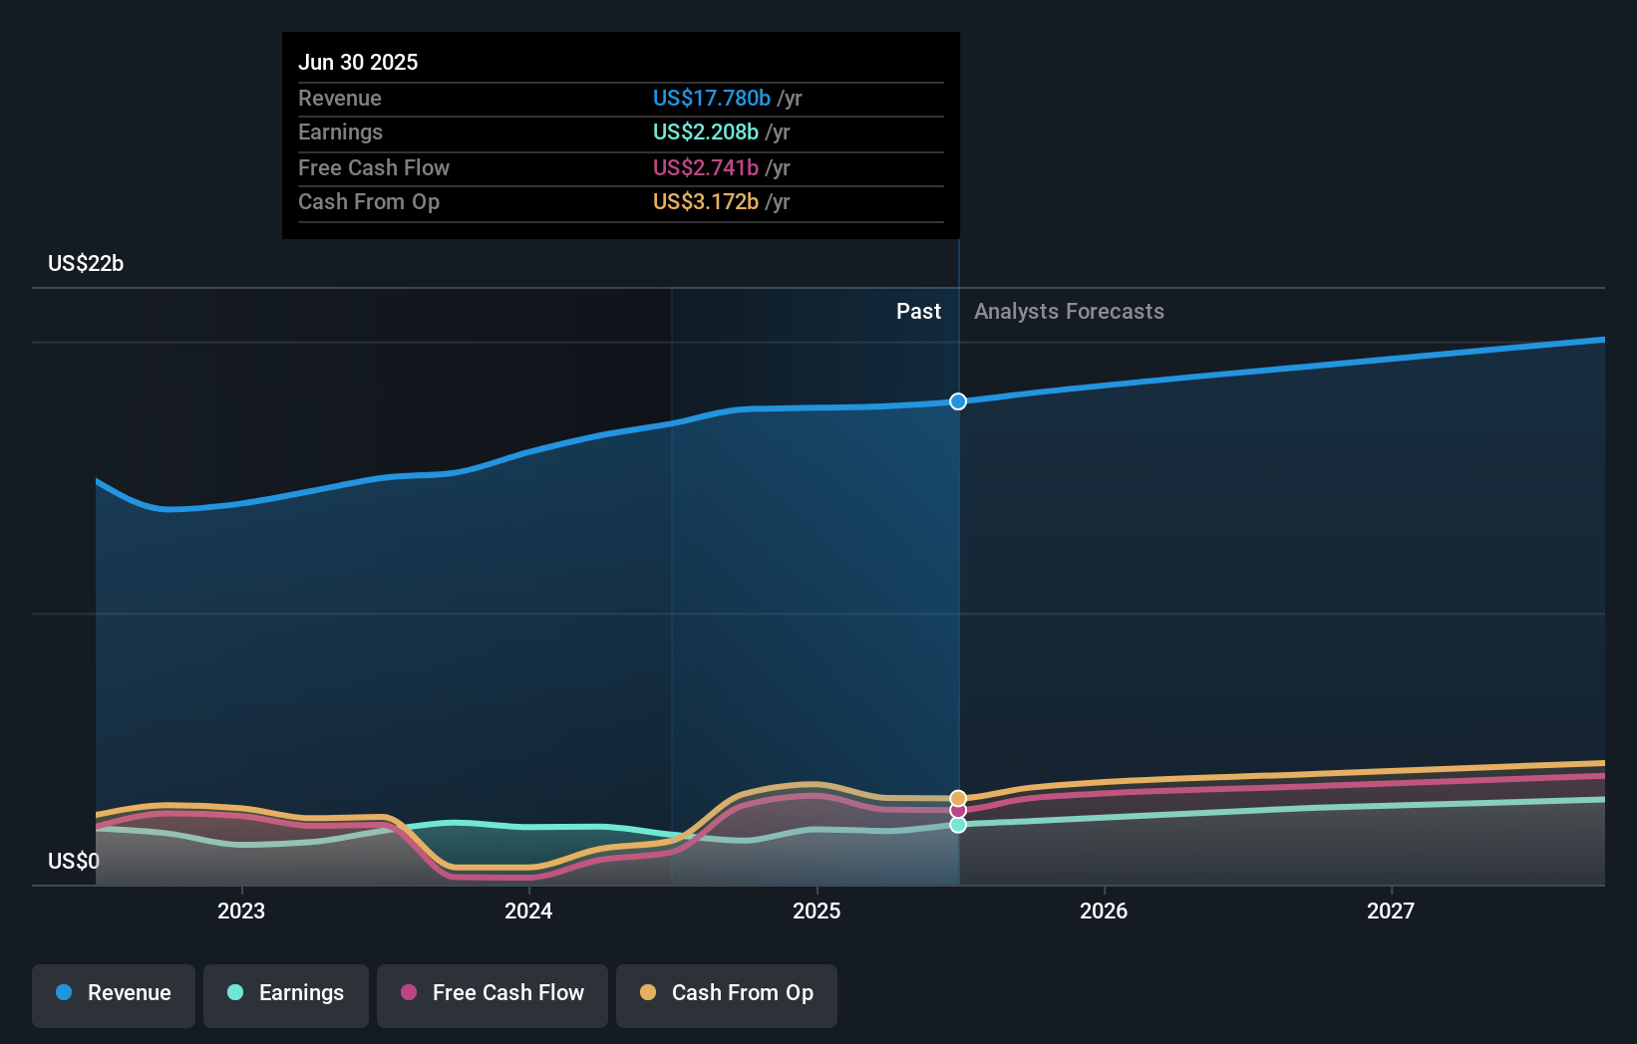The width and height of the screenshot is (1637, 1044).
Task: Click the pink Free Cash Flow marker on the divider
Action: point(958,811)
